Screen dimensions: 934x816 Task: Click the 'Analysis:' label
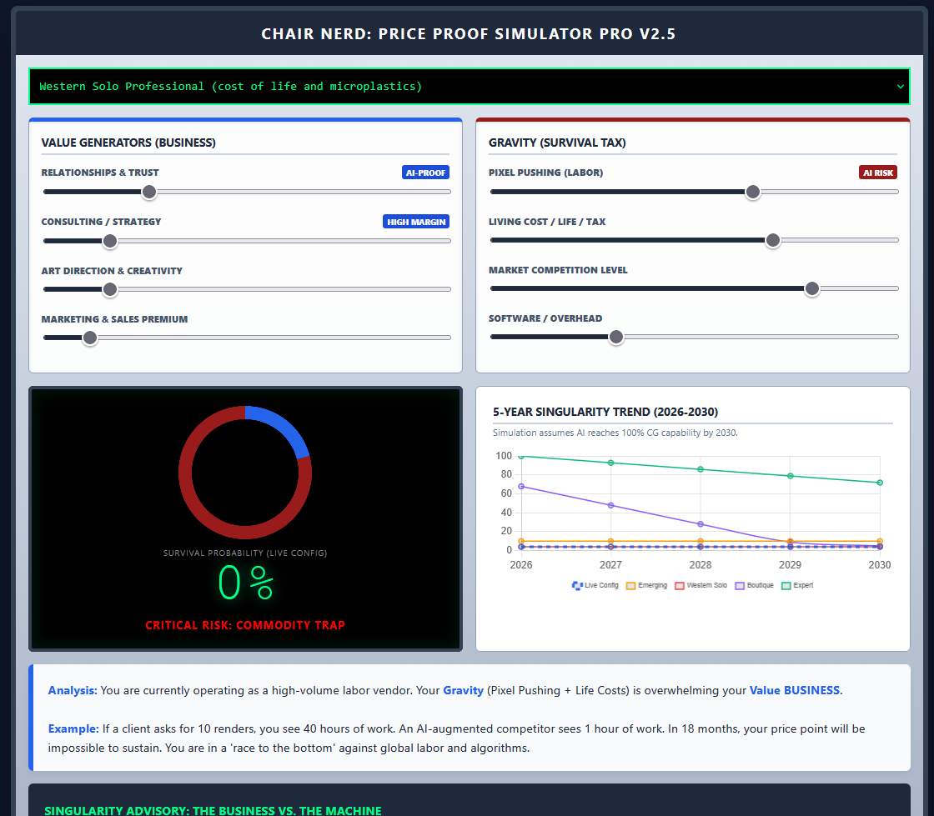(73, 690)
